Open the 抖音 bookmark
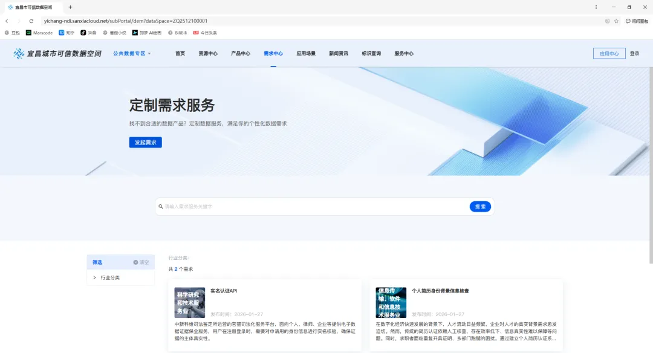 pyautogui.click(x=89, y=32)
